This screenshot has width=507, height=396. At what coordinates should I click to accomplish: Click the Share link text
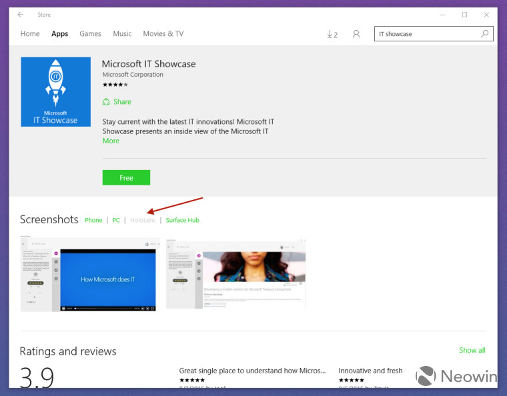[x=122, y=102]
